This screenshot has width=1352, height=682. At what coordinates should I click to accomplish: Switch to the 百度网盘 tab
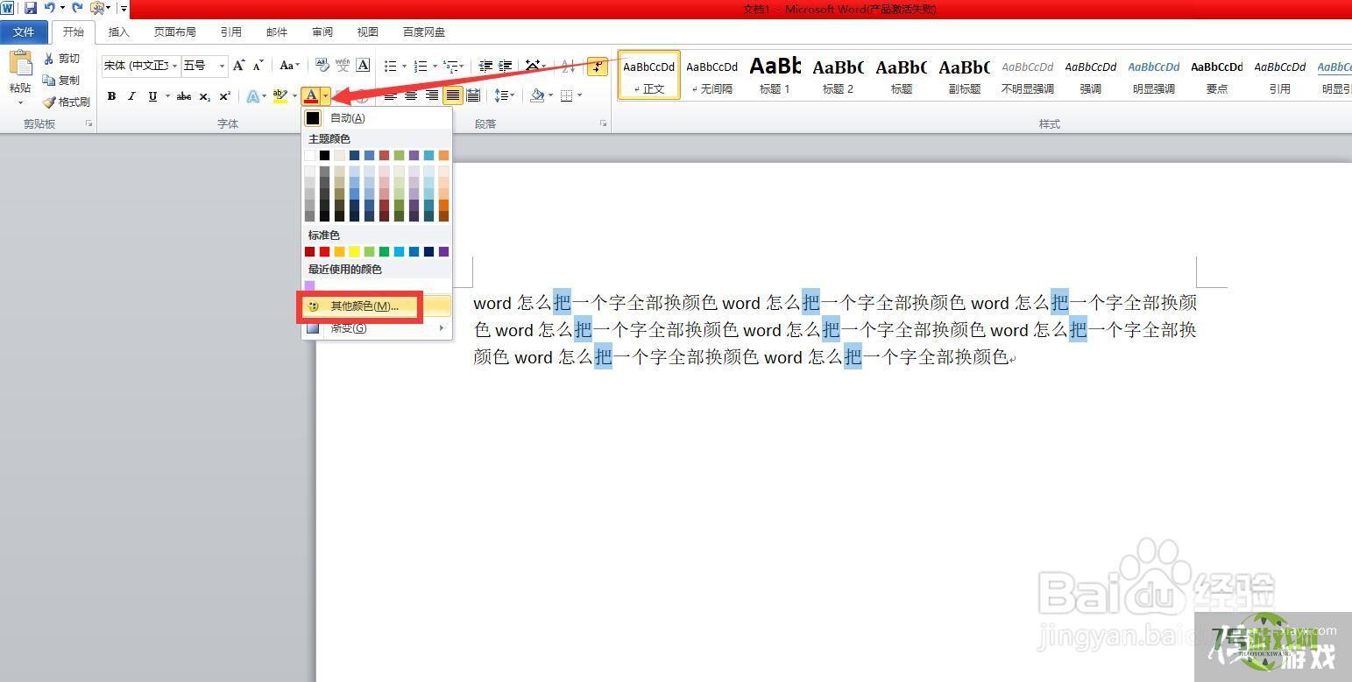click(424, 32)
